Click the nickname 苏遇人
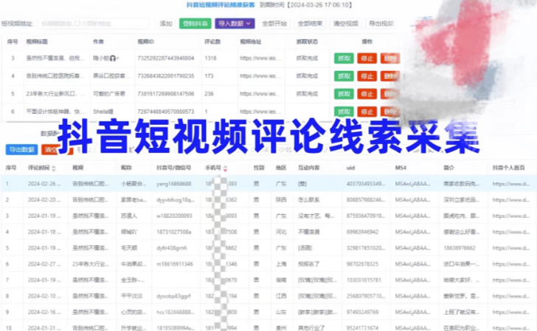This screenshot has height=331, width=537. [129, 216]
